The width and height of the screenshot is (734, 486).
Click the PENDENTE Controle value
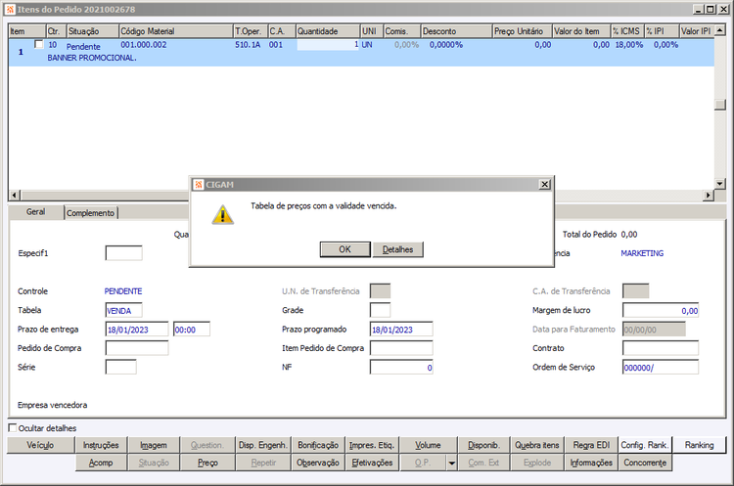pos(123,291)
